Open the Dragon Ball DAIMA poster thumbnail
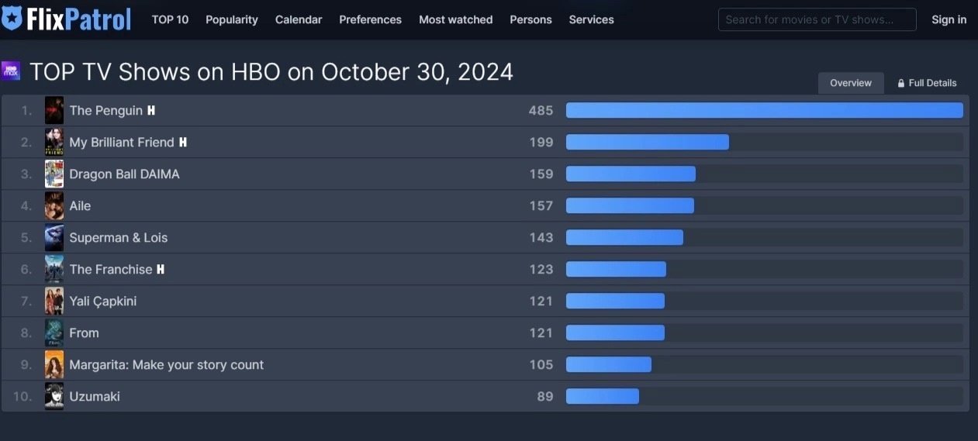This screenshot has height=441, width=978. pyautogui.click(x=54, y=174)
